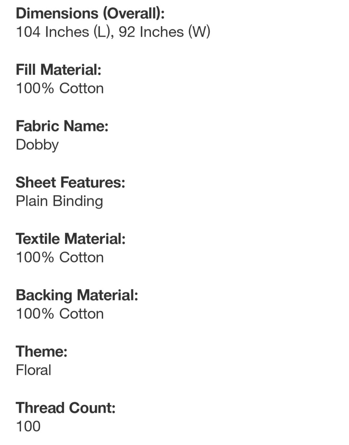Select the Fill Material heading
This screenshot has width=349, height=445.
(x=59, y=70)
